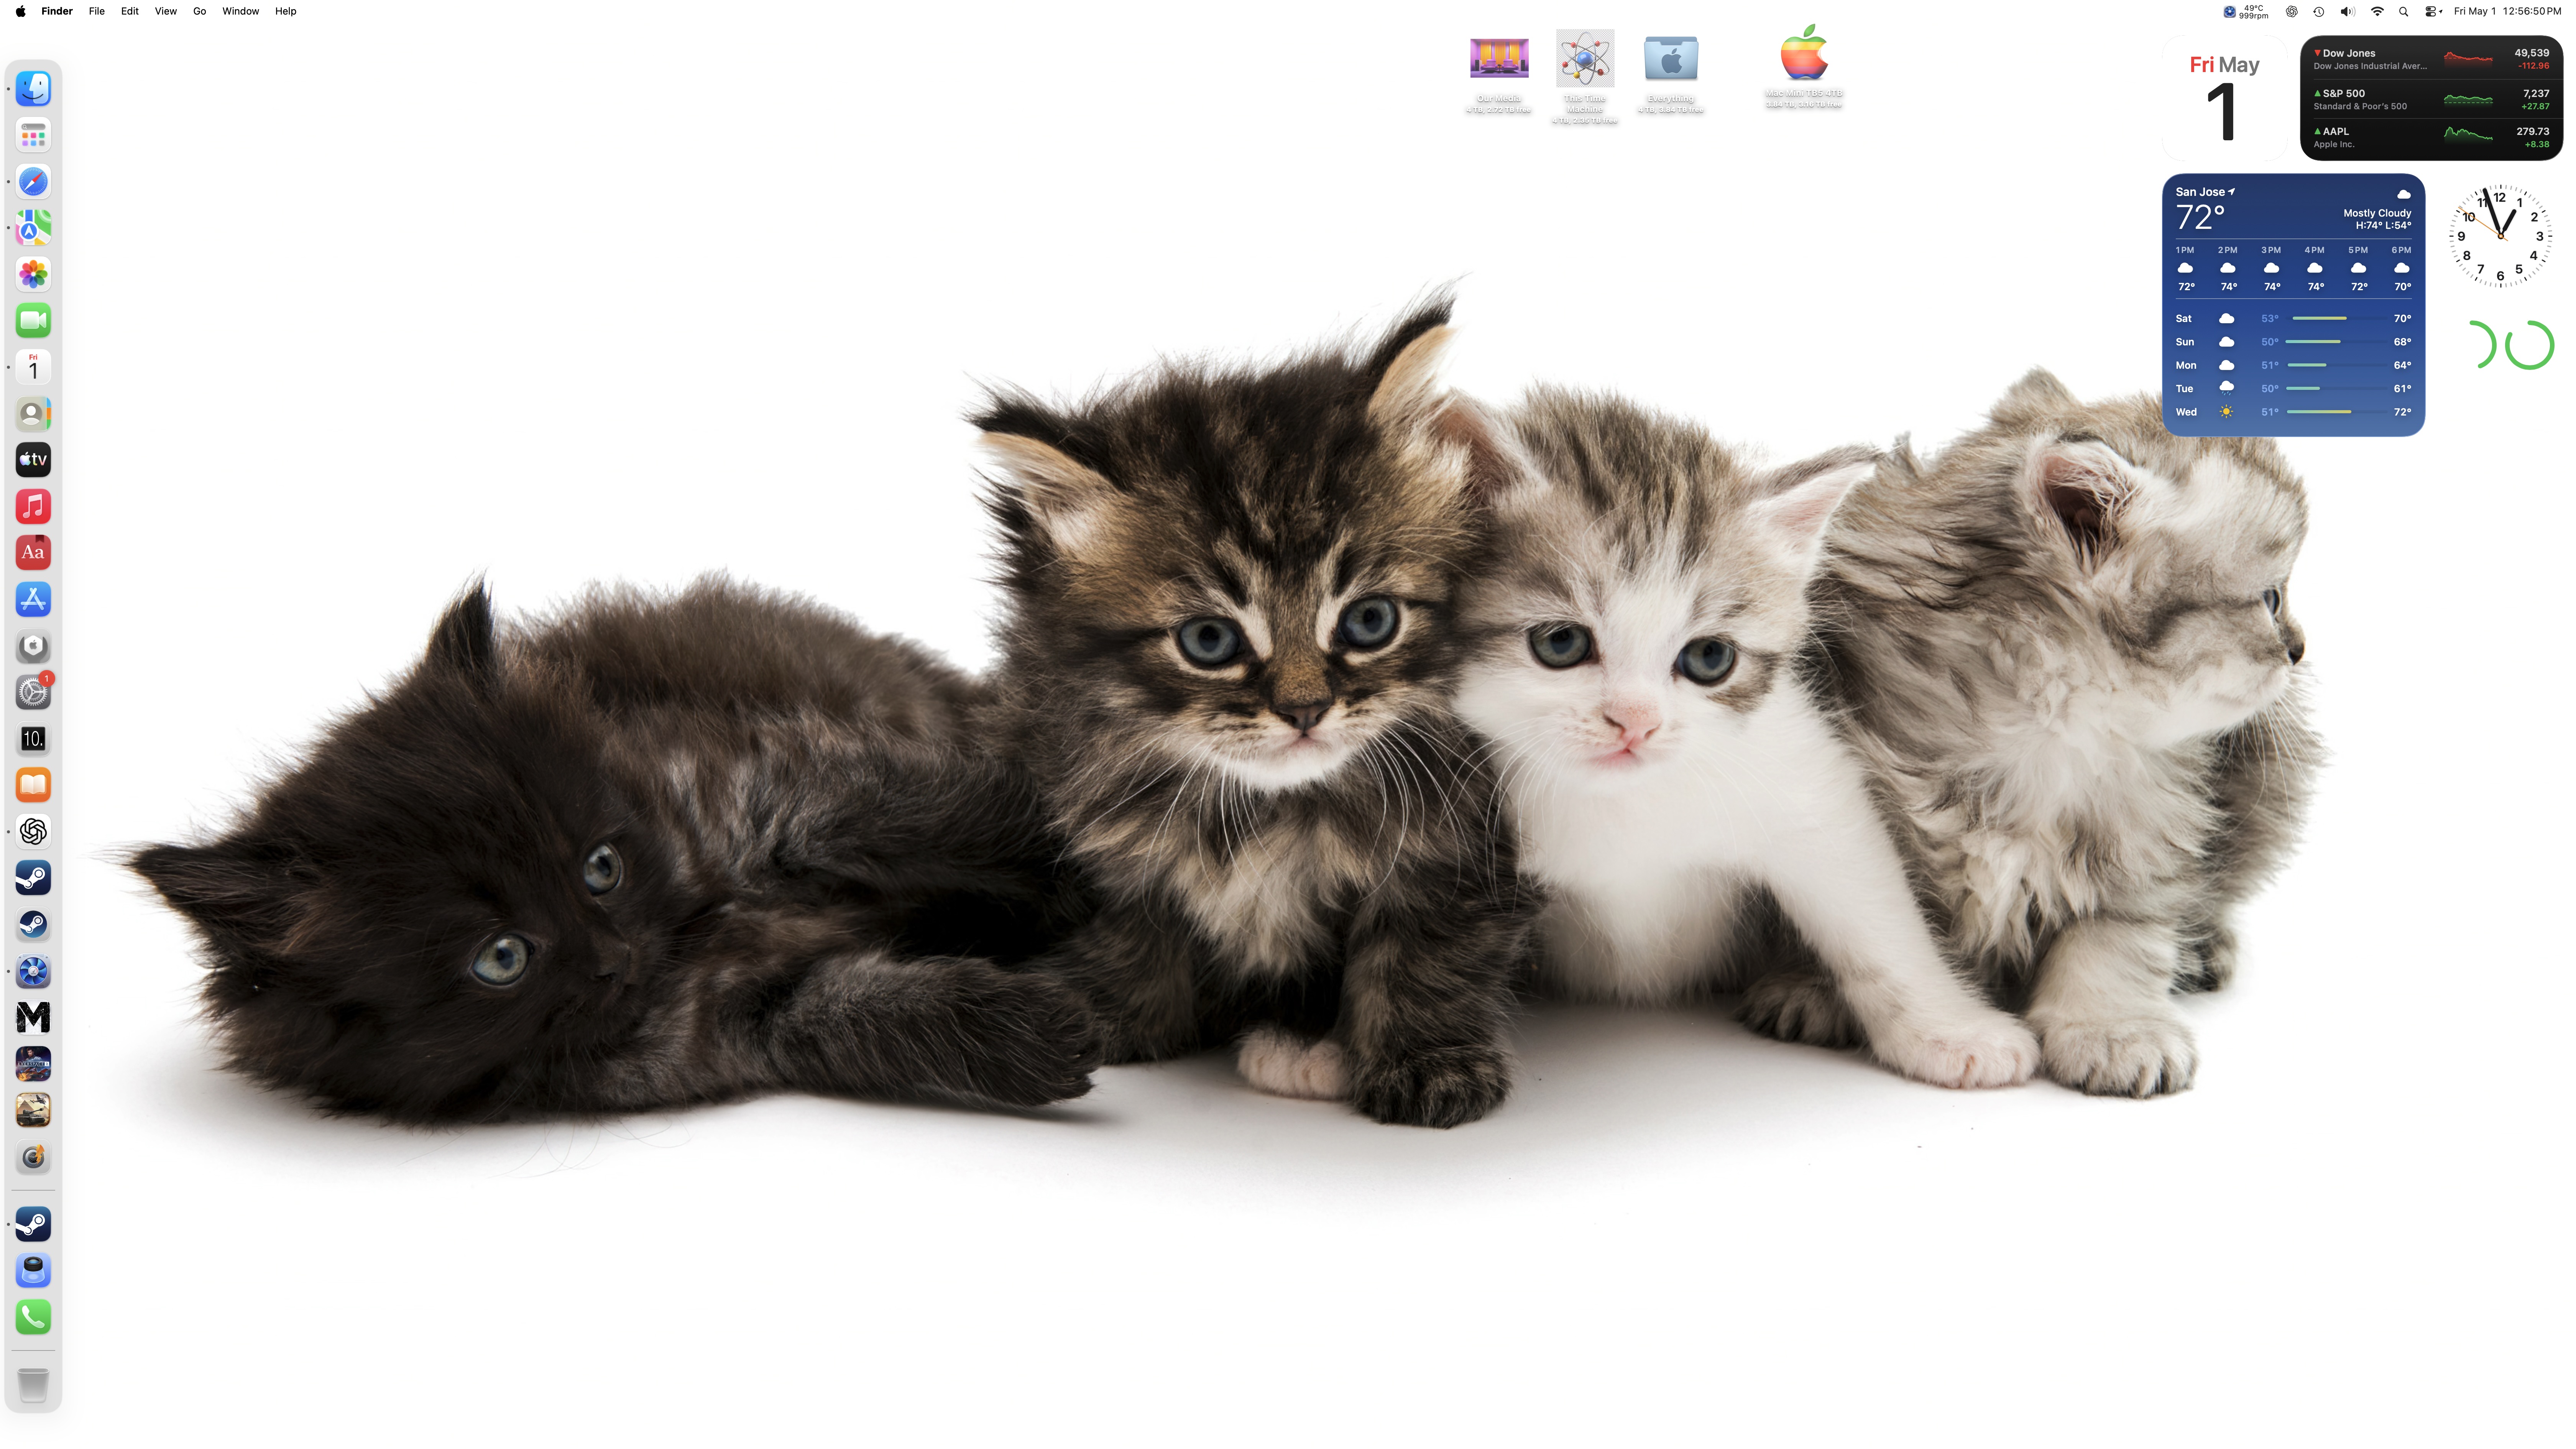
Task: Launch Safari from the Dock
Action: click(33, 182)
